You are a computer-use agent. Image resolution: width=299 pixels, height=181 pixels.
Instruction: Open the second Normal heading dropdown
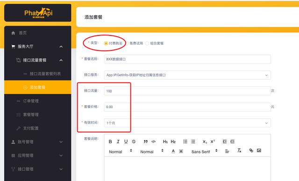coord(152,152)
